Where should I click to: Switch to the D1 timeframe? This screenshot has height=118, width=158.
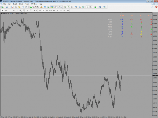point(61,10)
